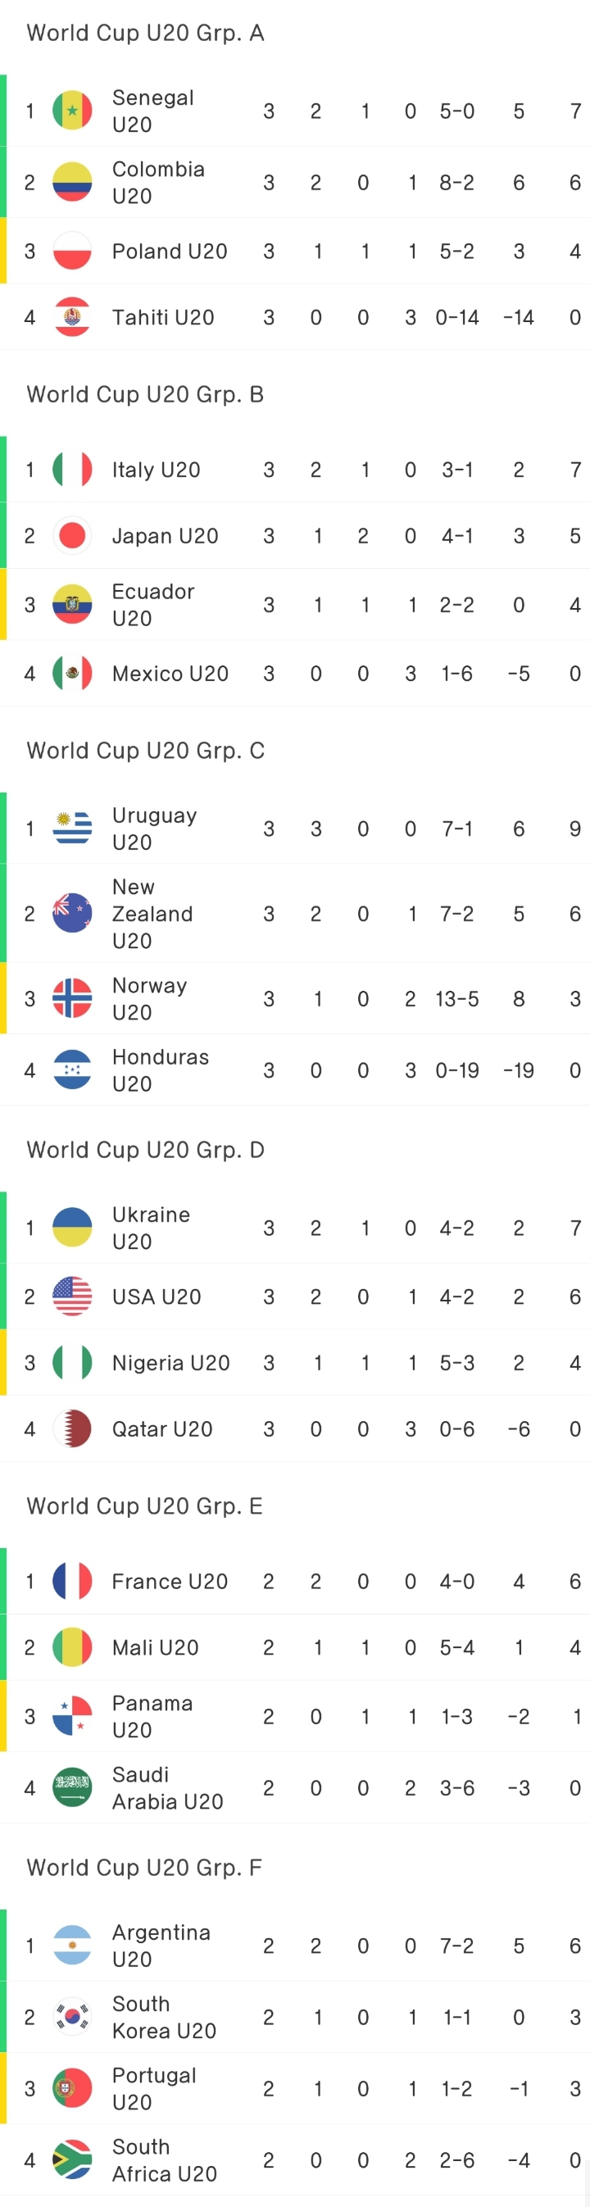
Task: Tap the South Korea U20 flag
Action: 72,2017
